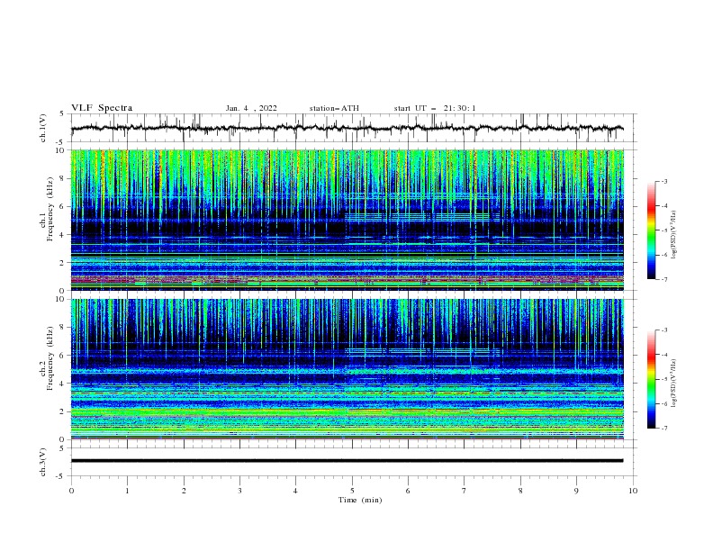Click time axis tick label '0'
Image resolution: width=713 pixels, height=551 pixels.
tap(71, 491)
